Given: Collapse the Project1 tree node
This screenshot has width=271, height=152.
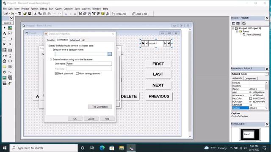Looking at the screenshot, I should pyautogui.click(x=233, y=28).
